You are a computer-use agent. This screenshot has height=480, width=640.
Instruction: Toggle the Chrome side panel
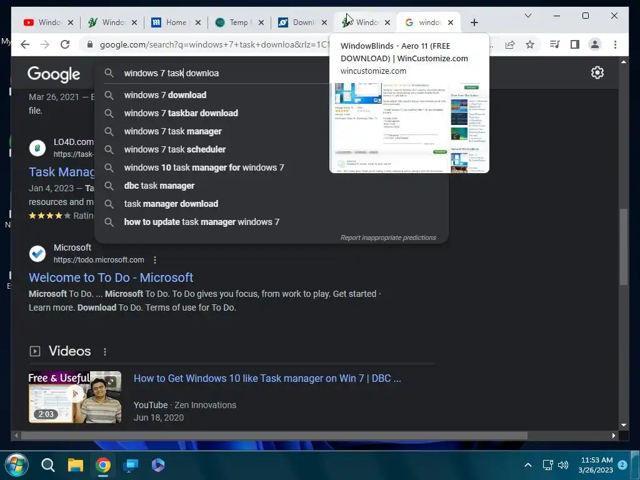coord(575,44)
